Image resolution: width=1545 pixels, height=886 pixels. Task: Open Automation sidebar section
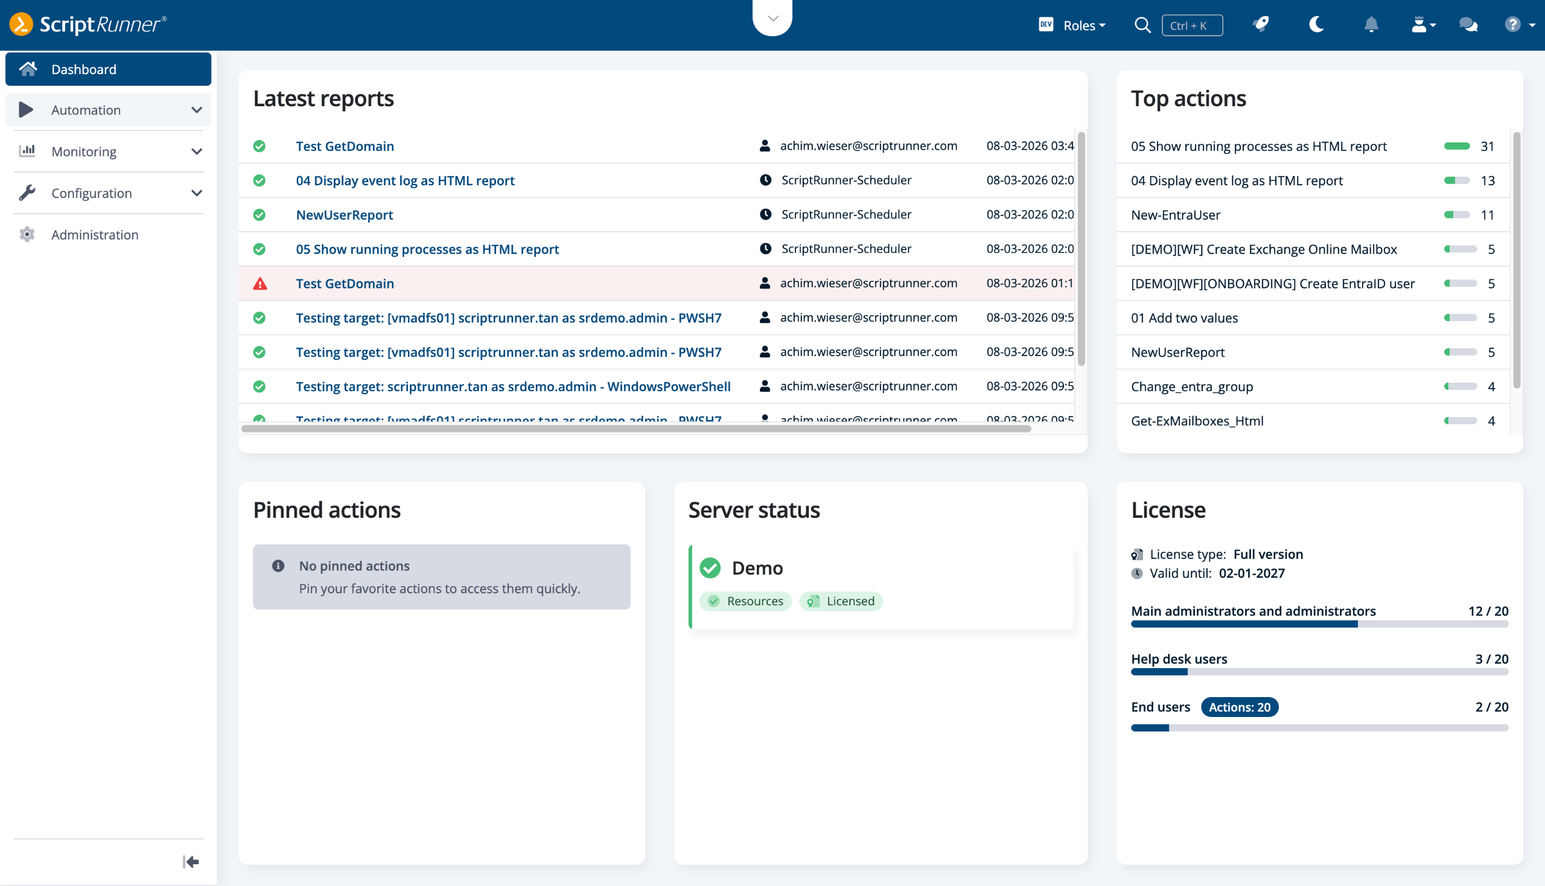pos(108,110)
